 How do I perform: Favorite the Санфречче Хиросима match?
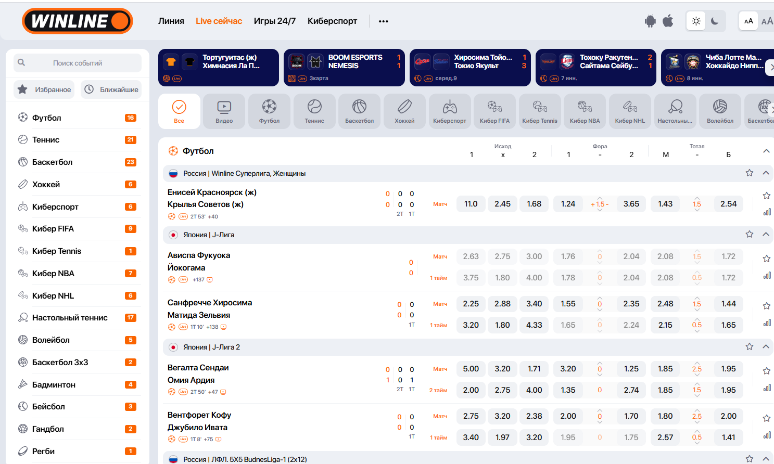(767, 306)
